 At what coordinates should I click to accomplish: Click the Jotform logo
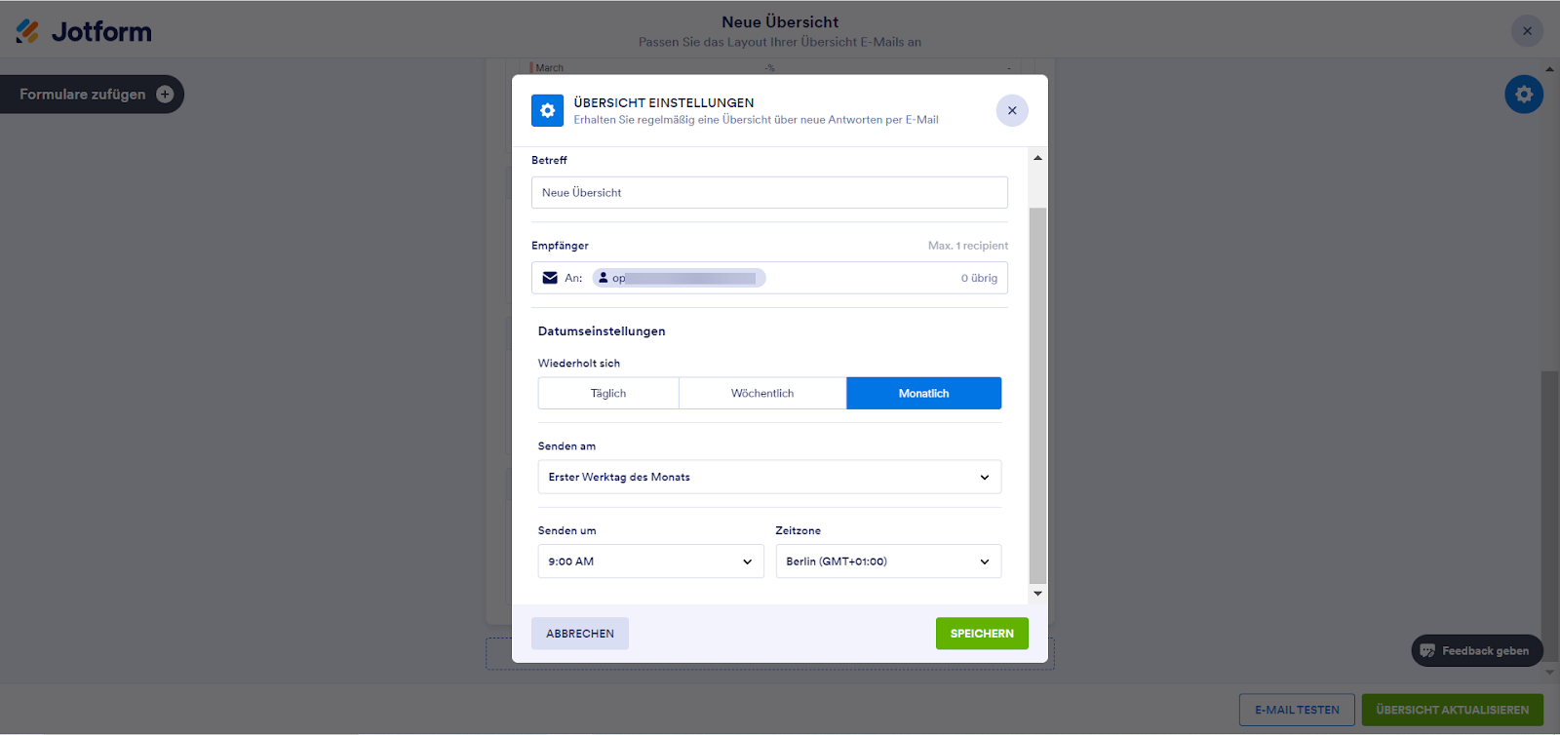(x=84, y=32)
